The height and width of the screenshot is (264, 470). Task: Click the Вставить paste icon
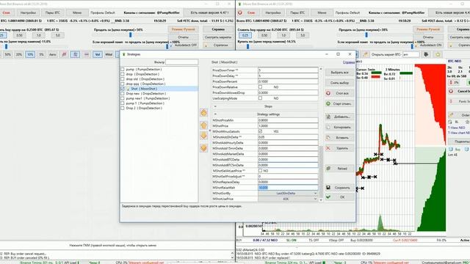click(x=328, y=138)
